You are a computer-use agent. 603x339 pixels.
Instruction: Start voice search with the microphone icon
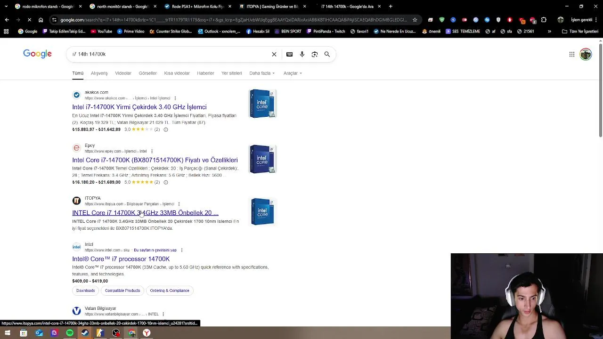coord(302,54)
